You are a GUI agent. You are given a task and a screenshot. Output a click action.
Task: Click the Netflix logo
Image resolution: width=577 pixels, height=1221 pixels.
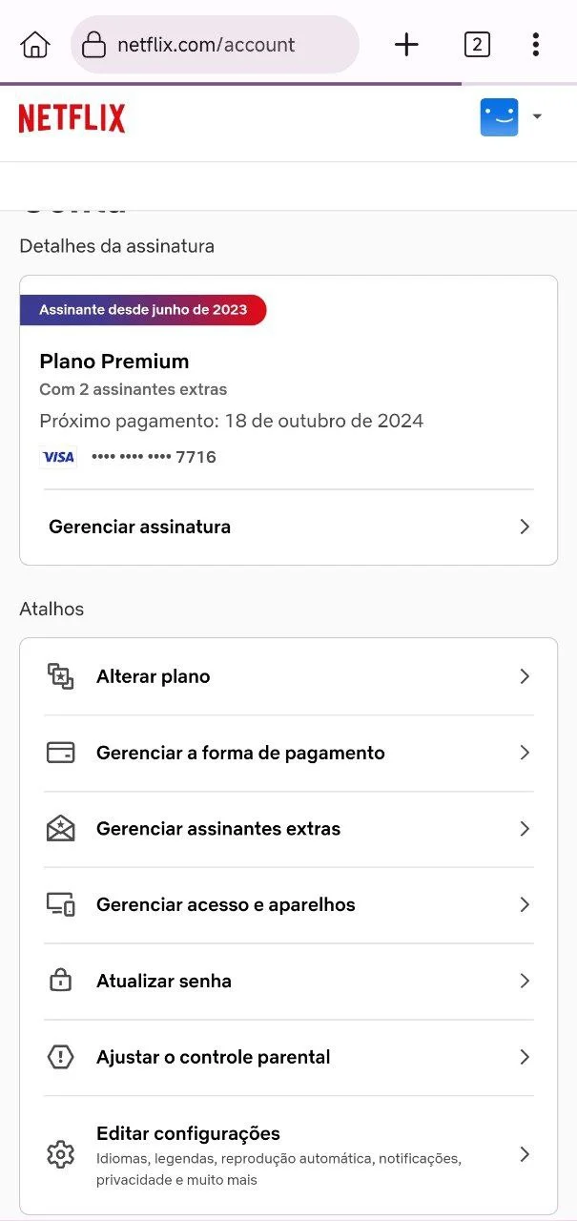(72, 118)
